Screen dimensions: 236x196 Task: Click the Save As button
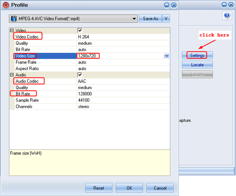pos(150,18)
